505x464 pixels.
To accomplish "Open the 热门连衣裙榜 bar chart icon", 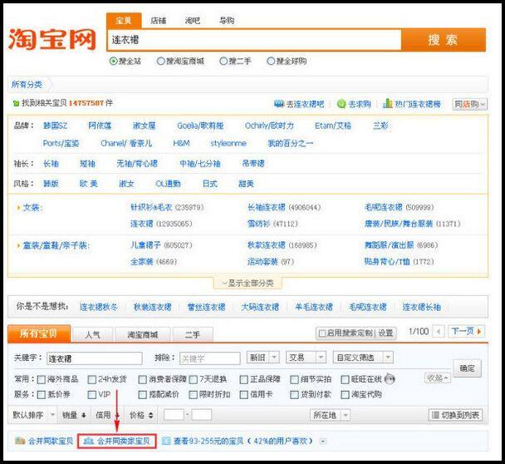I will click(387, 103).
